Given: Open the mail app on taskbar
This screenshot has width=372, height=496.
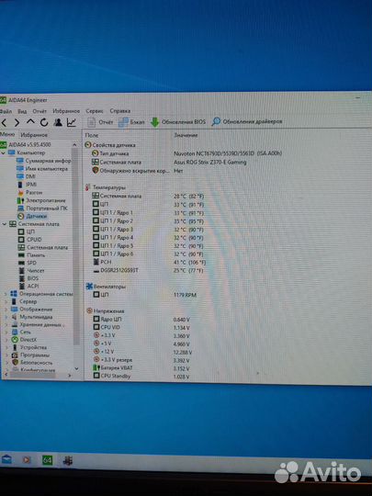Looking at the screenshot, I should tap(6, 459).
